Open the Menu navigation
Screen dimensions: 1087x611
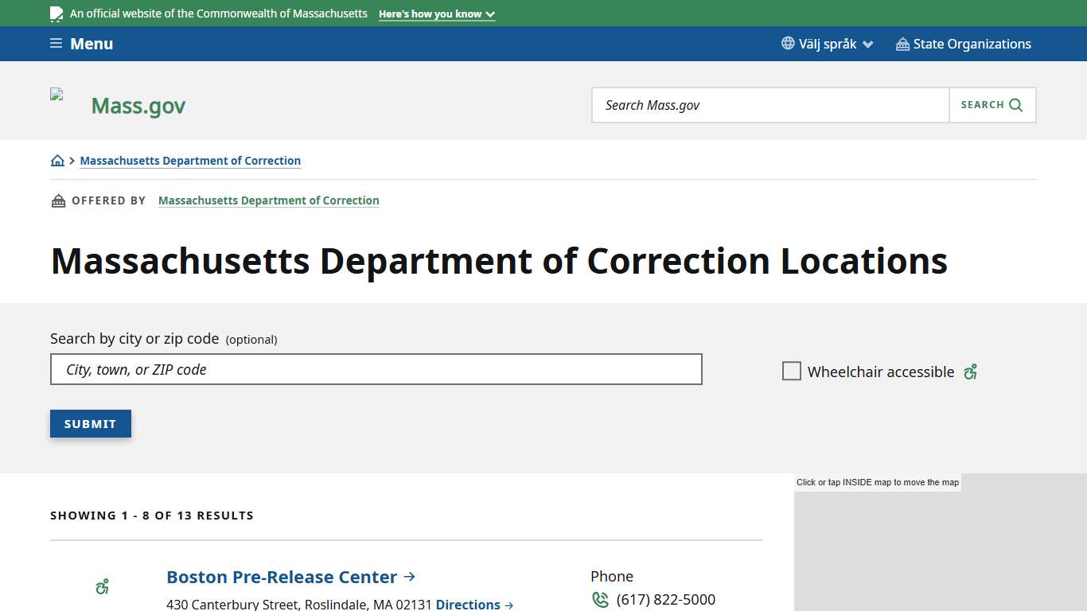(x=81, y=43)
